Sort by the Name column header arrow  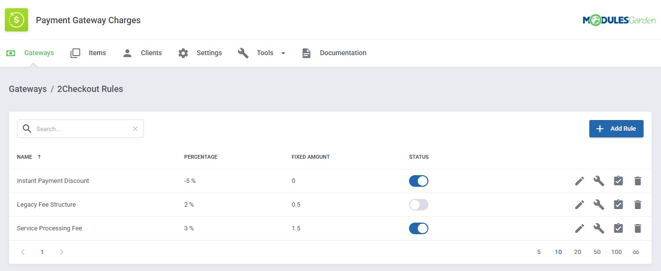coord(39,157)
